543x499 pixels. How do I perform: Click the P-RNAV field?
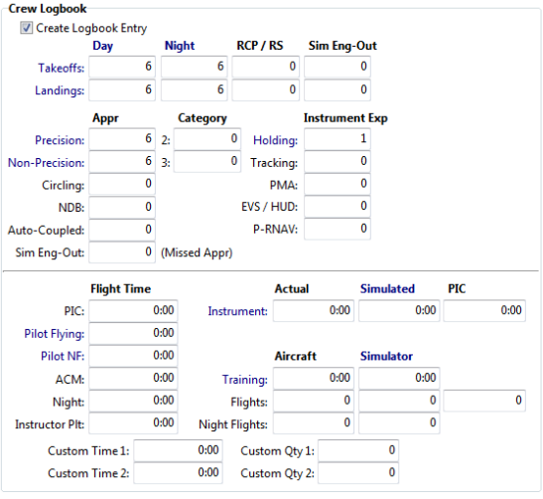[338, 230]
